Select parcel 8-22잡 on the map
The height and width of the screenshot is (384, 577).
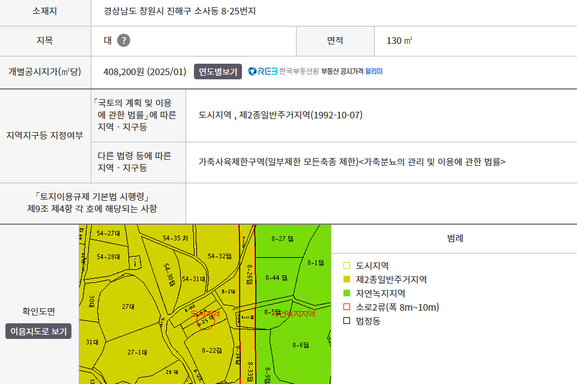212,350
